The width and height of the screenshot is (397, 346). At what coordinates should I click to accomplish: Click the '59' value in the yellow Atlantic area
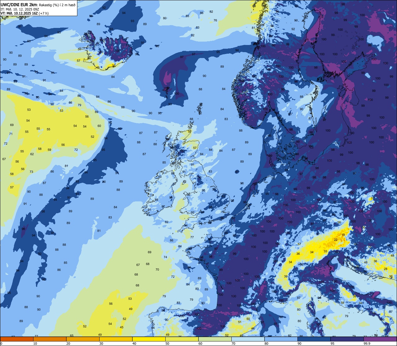pyautogui.click(x=49, y=150)
